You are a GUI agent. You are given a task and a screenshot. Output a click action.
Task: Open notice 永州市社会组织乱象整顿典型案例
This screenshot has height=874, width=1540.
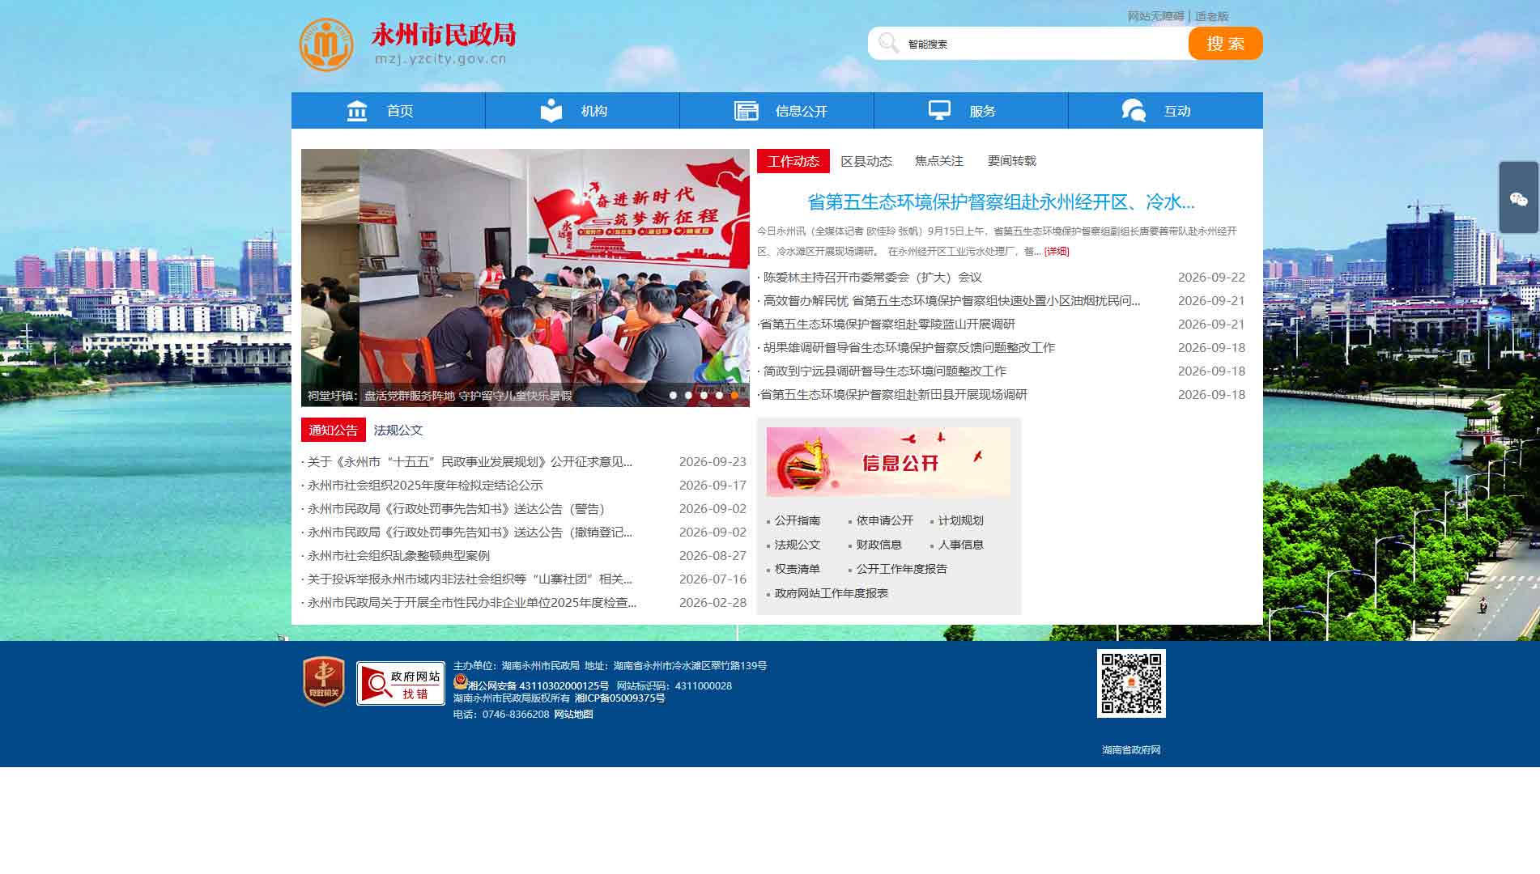[x=398, y=556]
